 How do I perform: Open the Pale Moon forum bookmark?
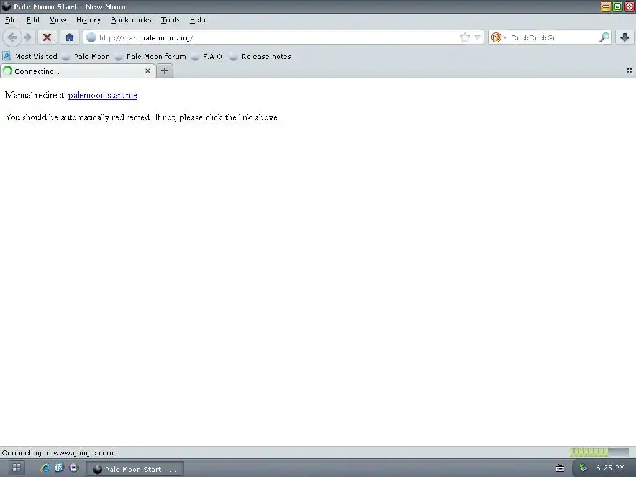pos(150,57)
